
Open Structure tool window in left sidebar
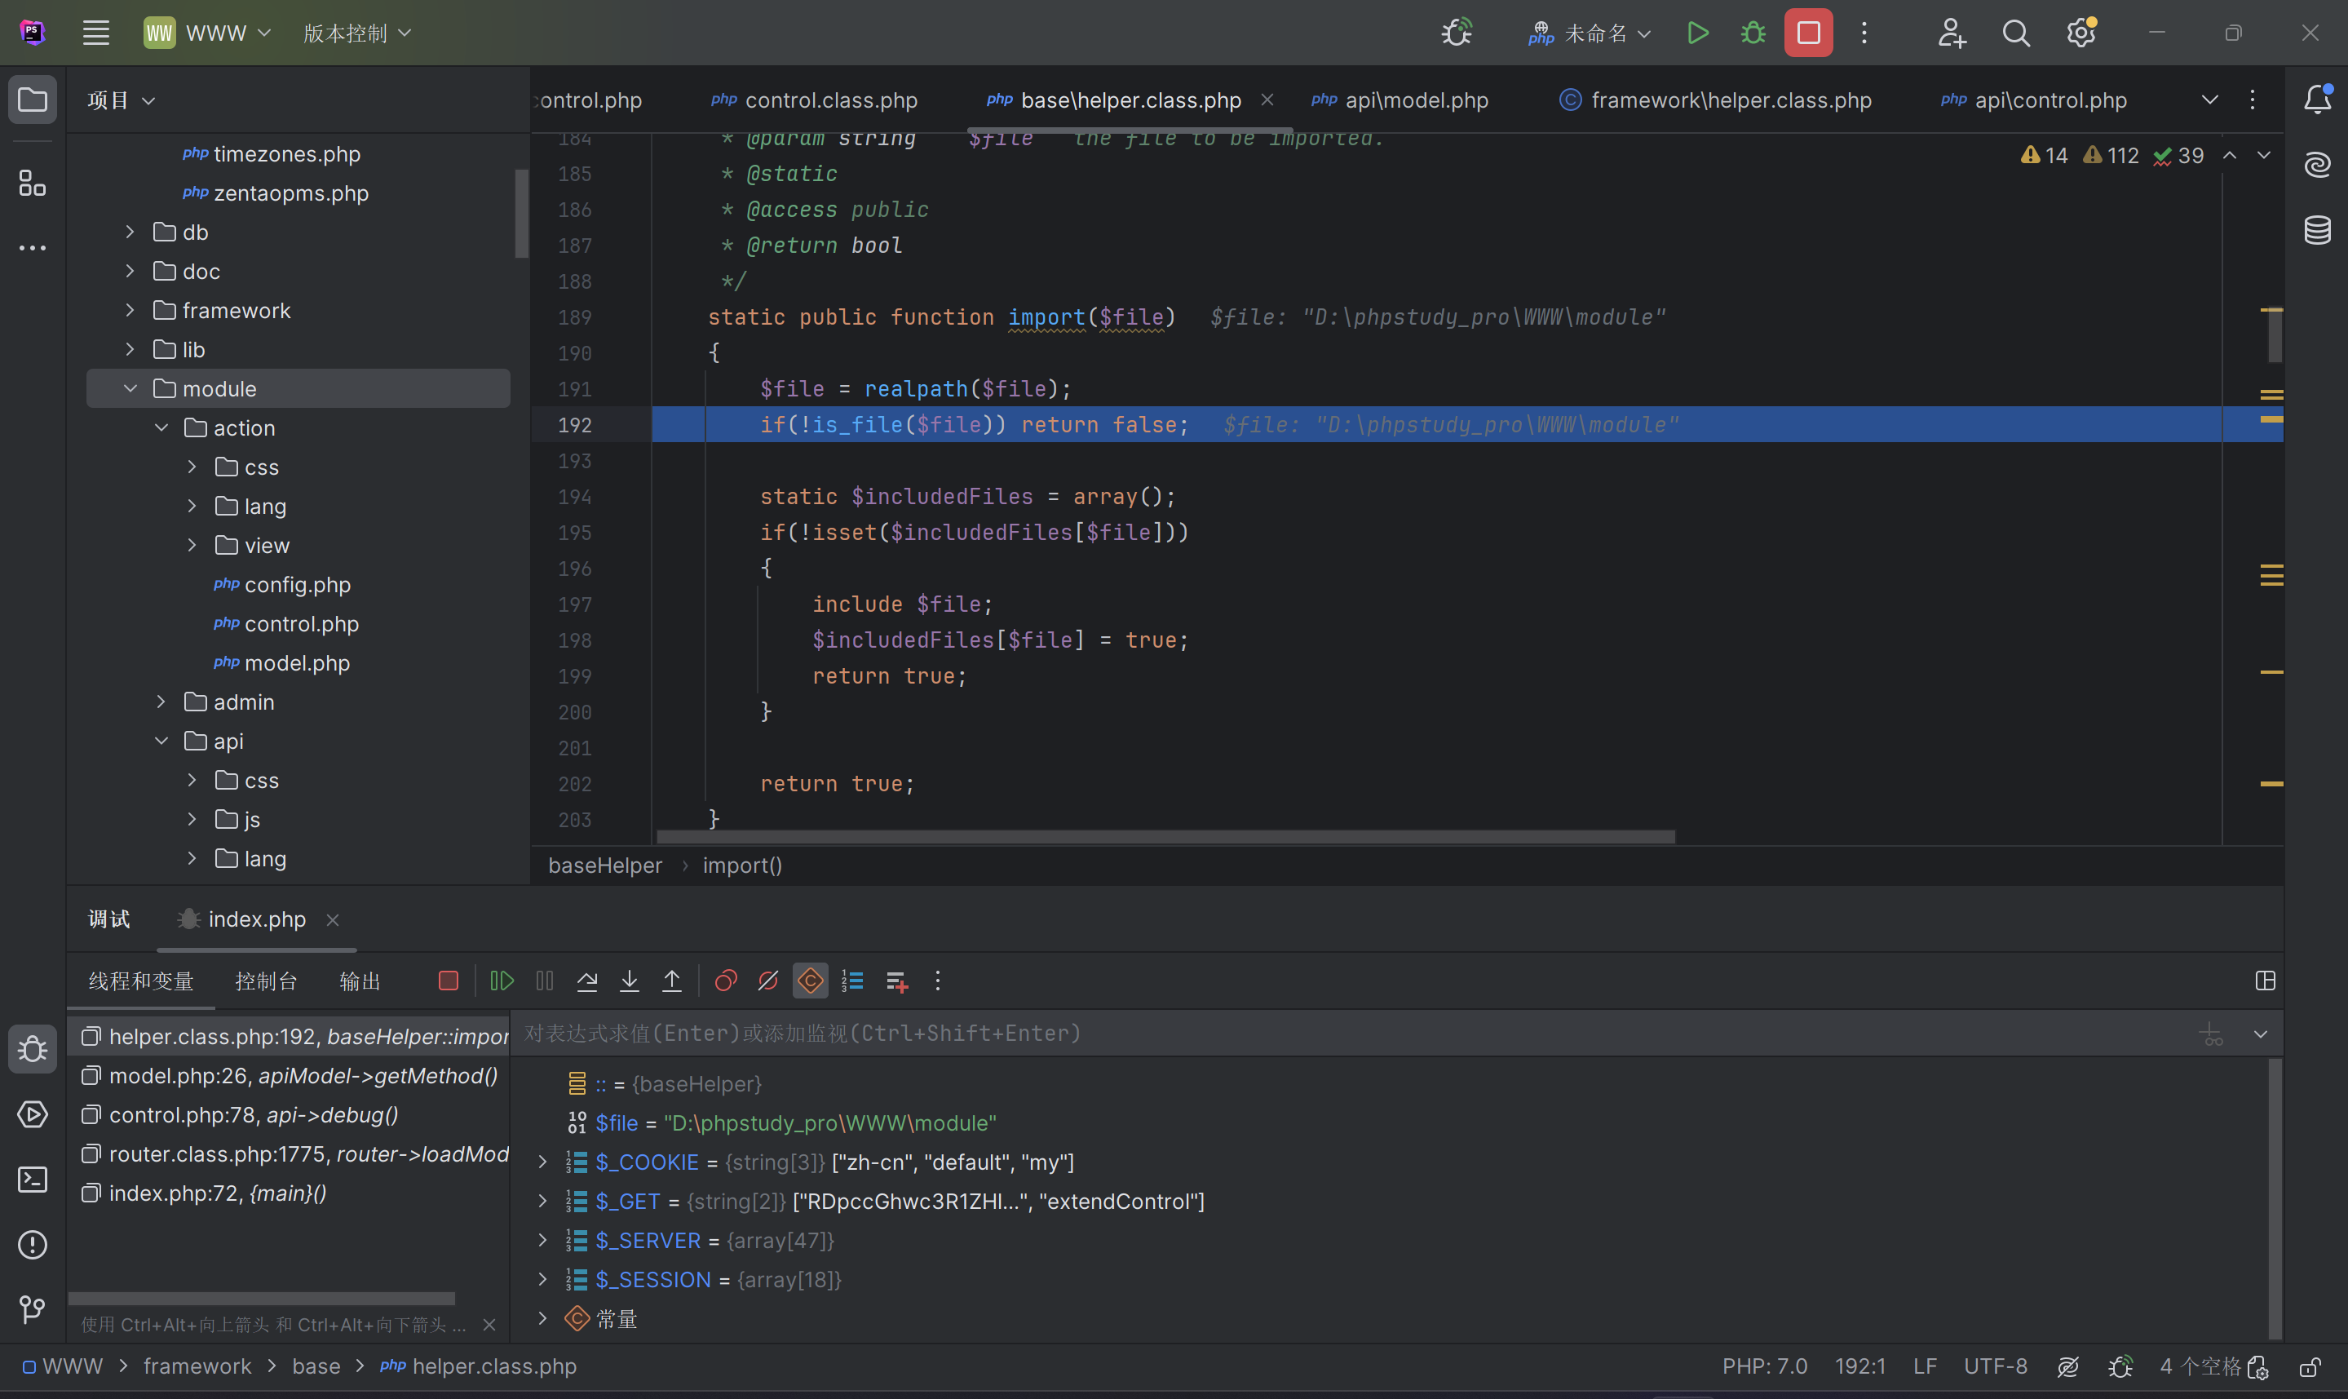33,183
